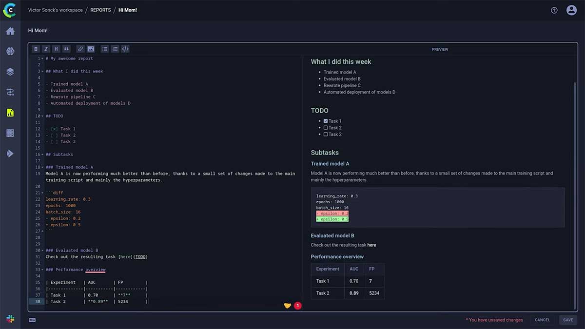The width and height of the screenshot is (585, 329).
Task: Insert a code block with the </> icon
Action: tap(125, 49)
